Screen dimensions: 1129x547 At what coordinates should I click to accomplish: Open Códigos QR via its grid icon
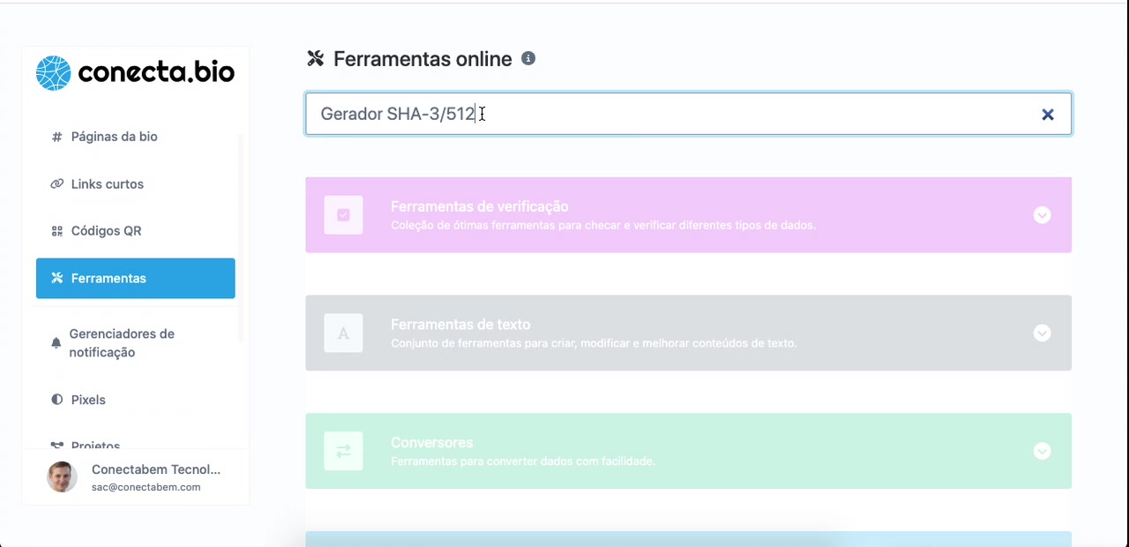point(56,230)
